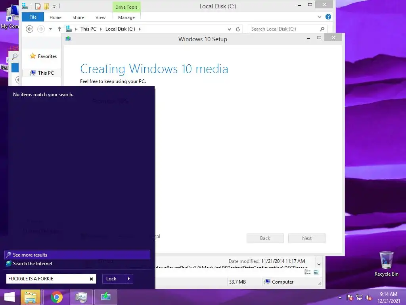Collapse the Explorer ribbon chevron
Viewport: 406px width, 305px height.
point(320,17)
